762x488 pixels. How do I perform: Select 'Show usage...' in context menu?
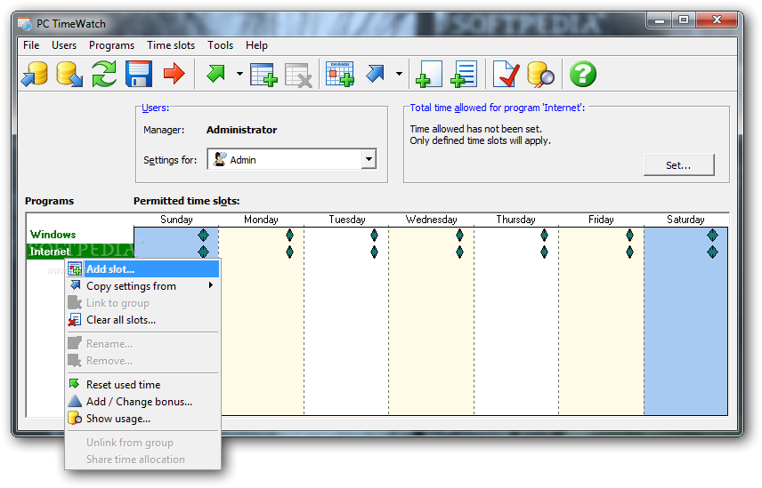point(142,419)
